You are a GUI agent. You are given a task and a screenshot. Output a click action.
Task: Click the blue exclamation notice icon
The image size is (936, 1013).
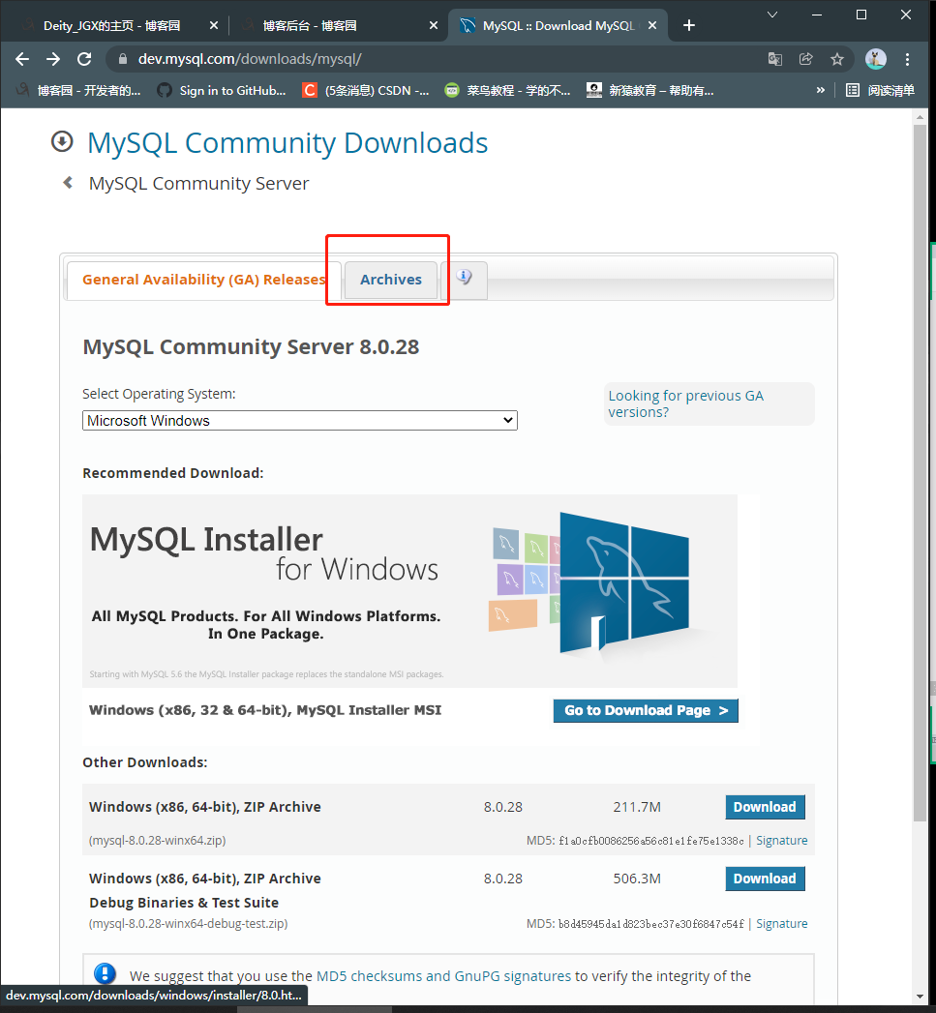click(105, 973)
